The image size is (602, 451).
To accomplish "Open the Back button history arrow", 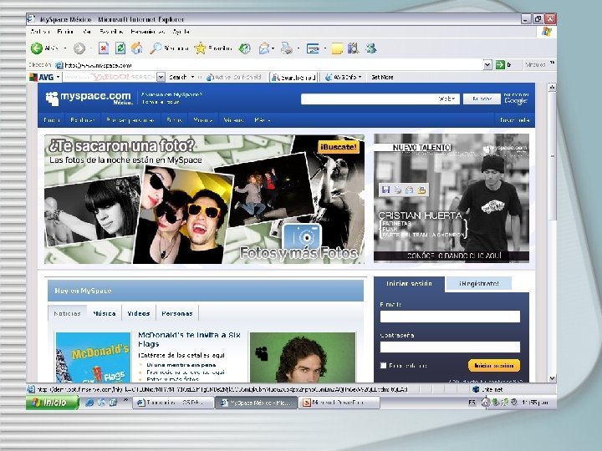I will 65,48.
